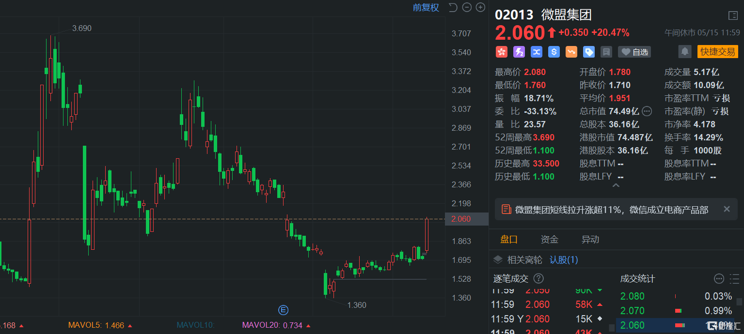Click the E earnings marker on chart
Viewport: 744px width, 334px height.
(283, 310)
